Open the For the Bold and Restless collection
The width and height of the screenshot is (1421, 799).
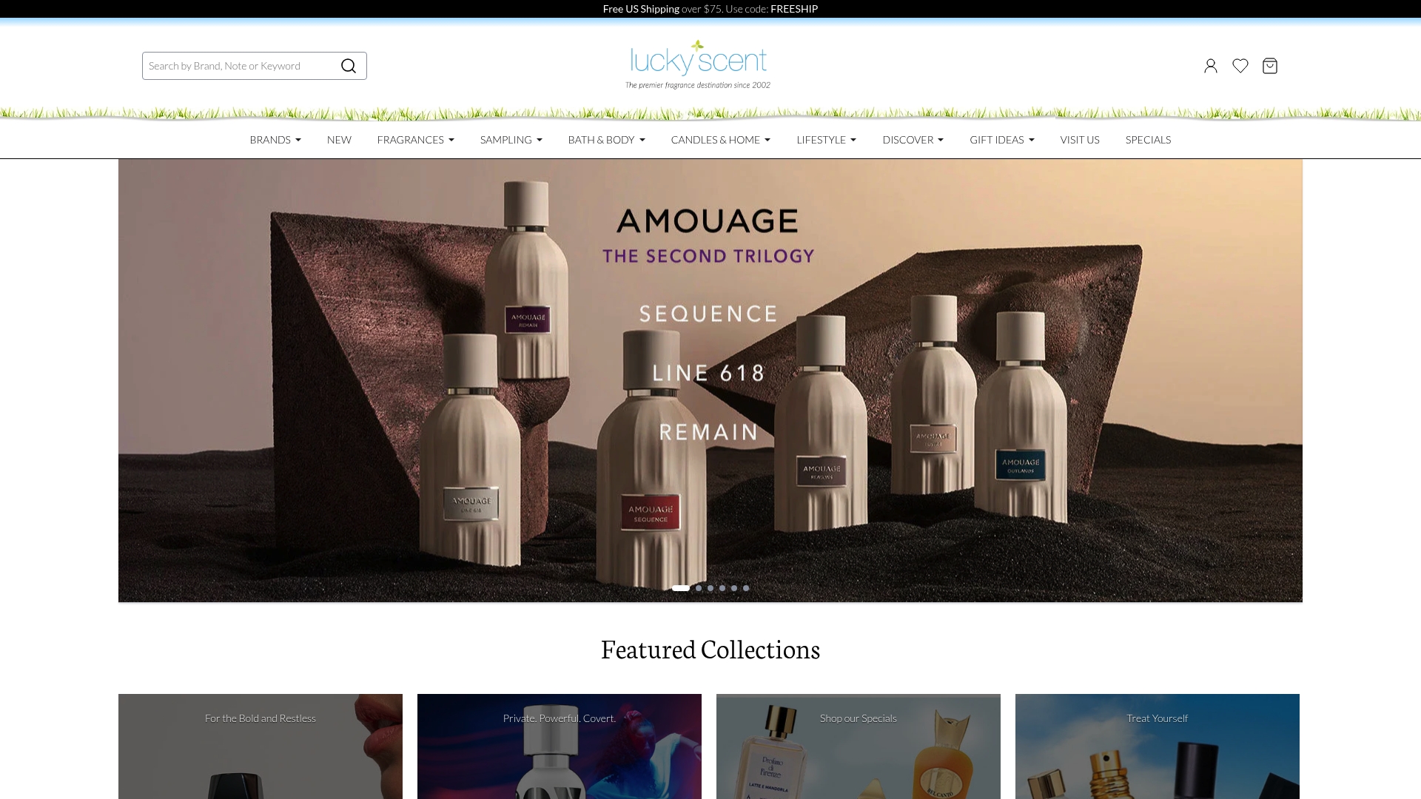tap(260, 746)
